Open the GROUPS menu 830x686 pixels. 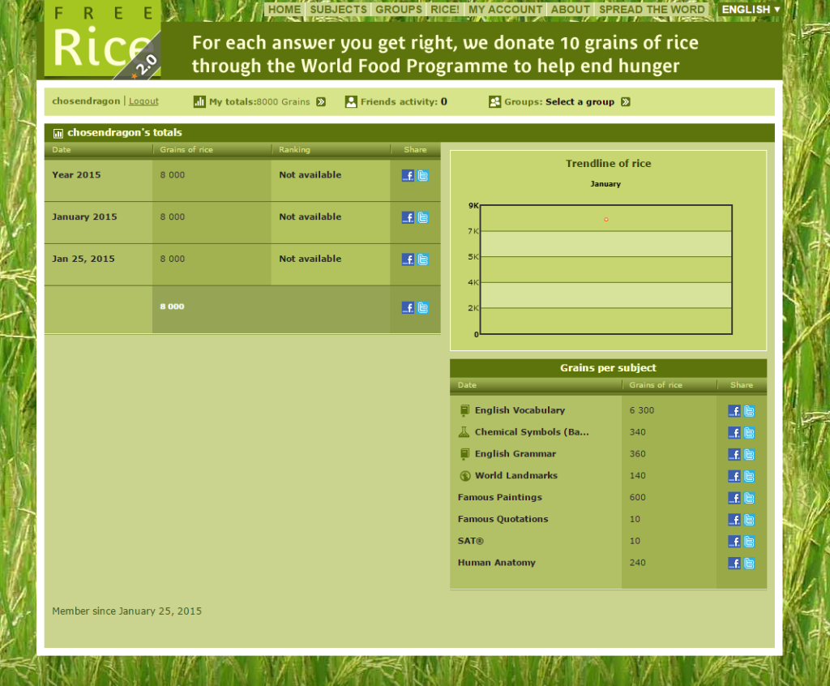(x=399, y=10)
